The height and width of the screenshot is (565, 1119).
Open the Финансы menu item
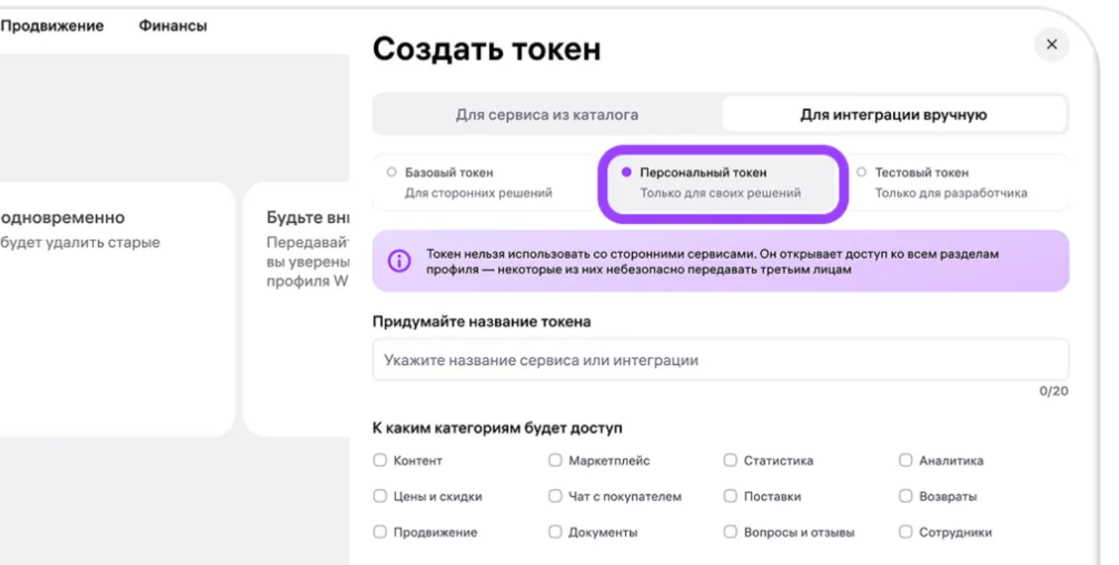(172, 25)
